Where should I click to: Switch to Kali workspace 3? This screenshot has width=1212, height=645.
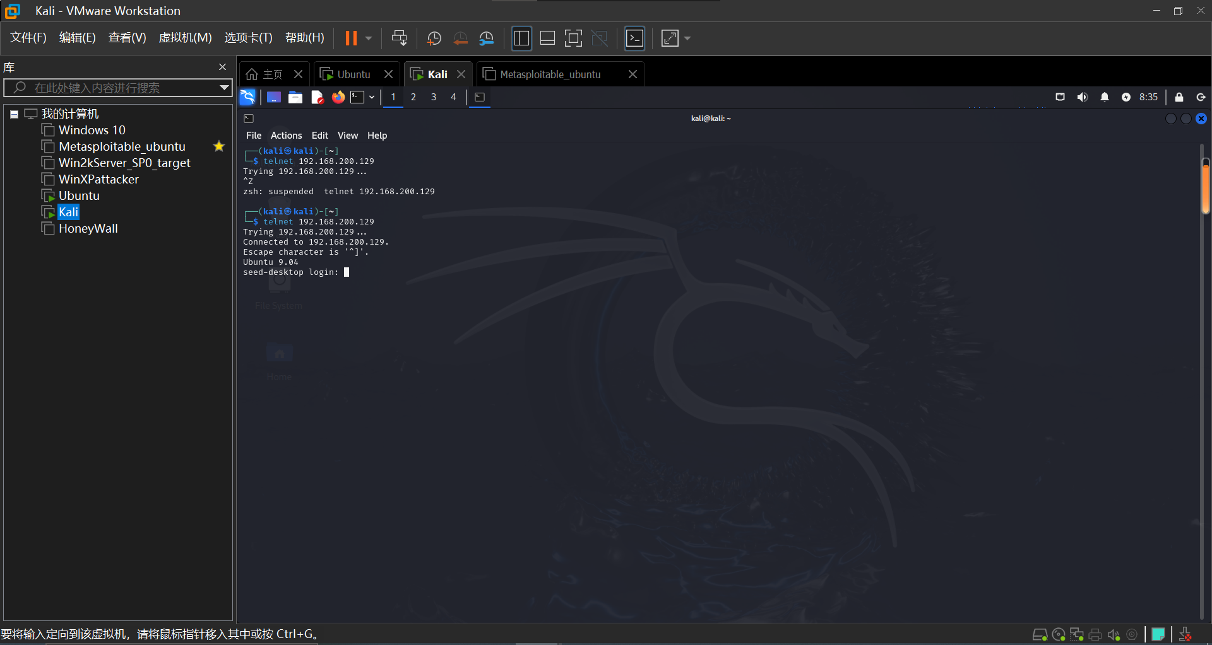pyautogui.click(x=434, y=97)
